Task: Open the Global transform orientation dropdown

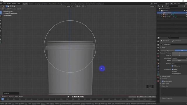Action: click(x=68, y=6)
